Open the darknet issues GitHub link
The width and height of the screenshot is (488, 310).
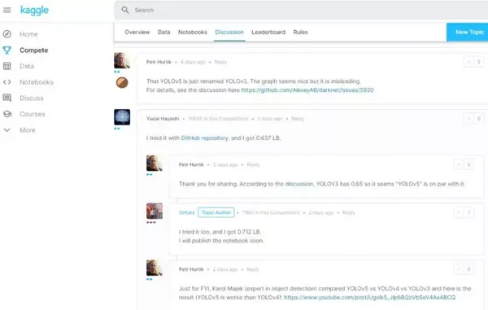point(307,90)
